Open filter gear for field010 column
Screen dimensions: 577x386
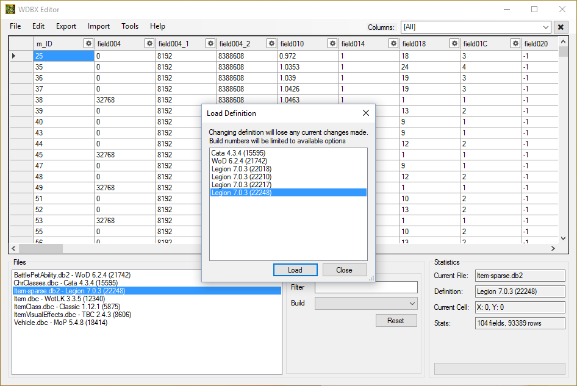(x=332, y=43)
